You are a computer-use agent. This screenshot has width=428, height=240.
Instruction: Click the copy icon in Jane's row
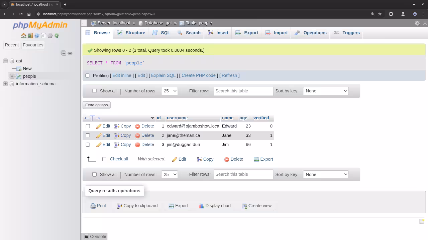(x=117, y=136)
